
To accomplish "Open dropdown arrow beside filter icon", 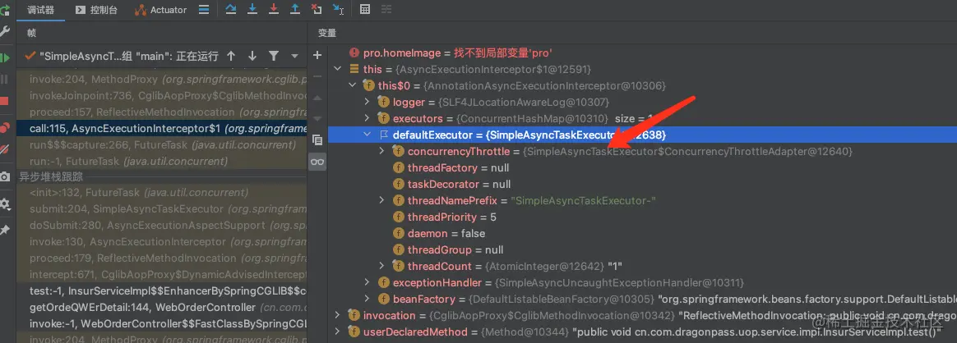I will click(x=295, y=56).
